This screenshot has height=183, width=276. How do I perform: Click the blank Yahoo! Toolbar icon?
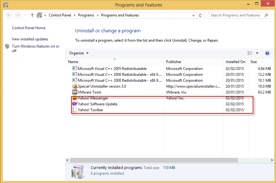tap(75, 110)
